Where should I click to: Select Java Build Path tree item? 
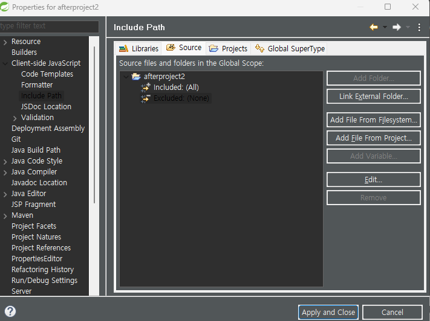click(36, 150)
